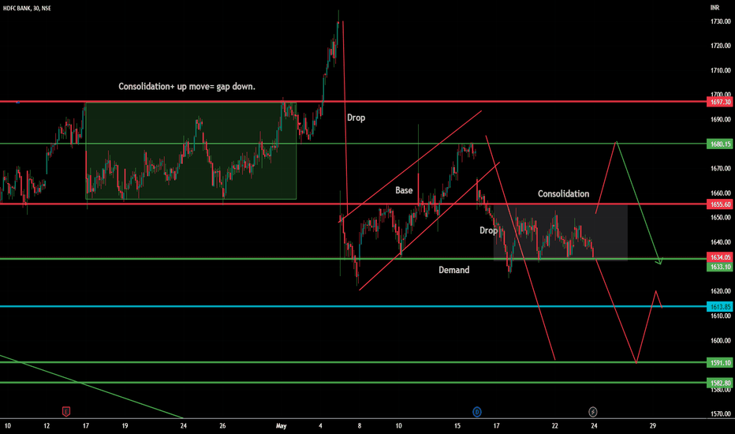This screenshot has height=434, width=735.
Task: Click the 1710.00 price scale tick
Action: [x=721, y=70]
